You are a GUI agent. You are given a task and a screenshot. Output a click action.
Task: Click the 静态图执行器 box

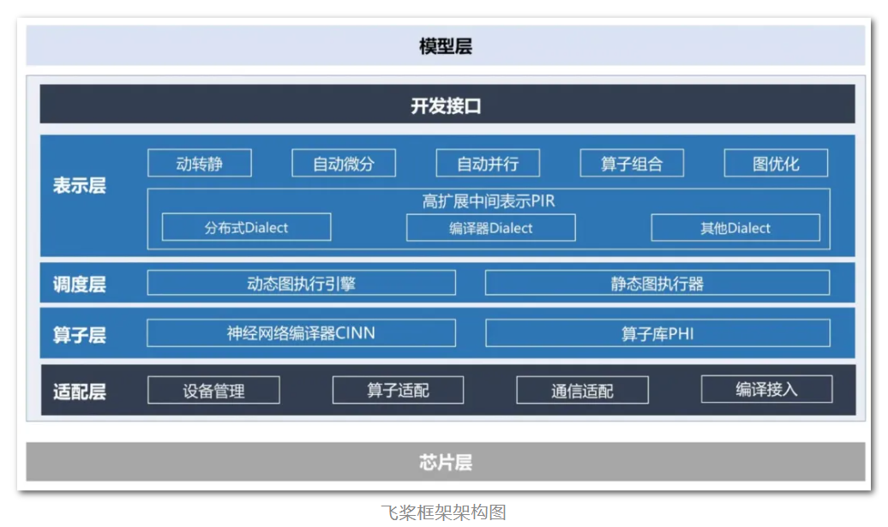(x=657, y=283)
